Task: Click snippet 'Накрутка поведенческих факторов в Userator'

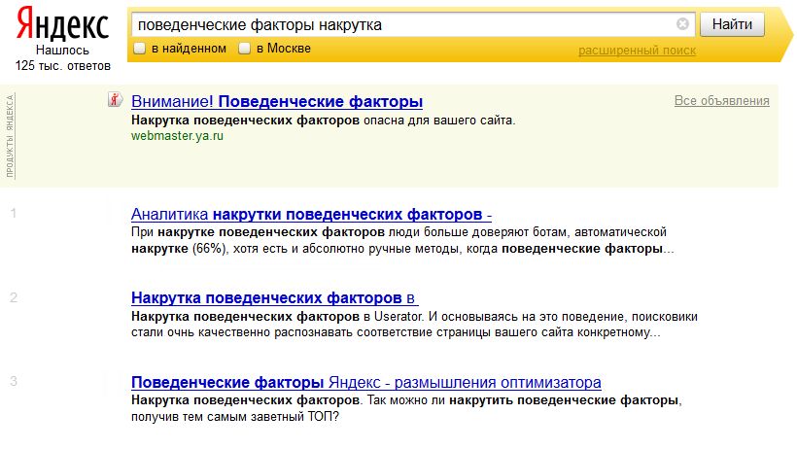Action: [x=277, y=316]
